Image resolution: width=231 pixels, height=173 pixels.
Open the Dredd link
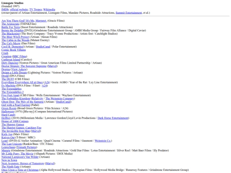5,76
